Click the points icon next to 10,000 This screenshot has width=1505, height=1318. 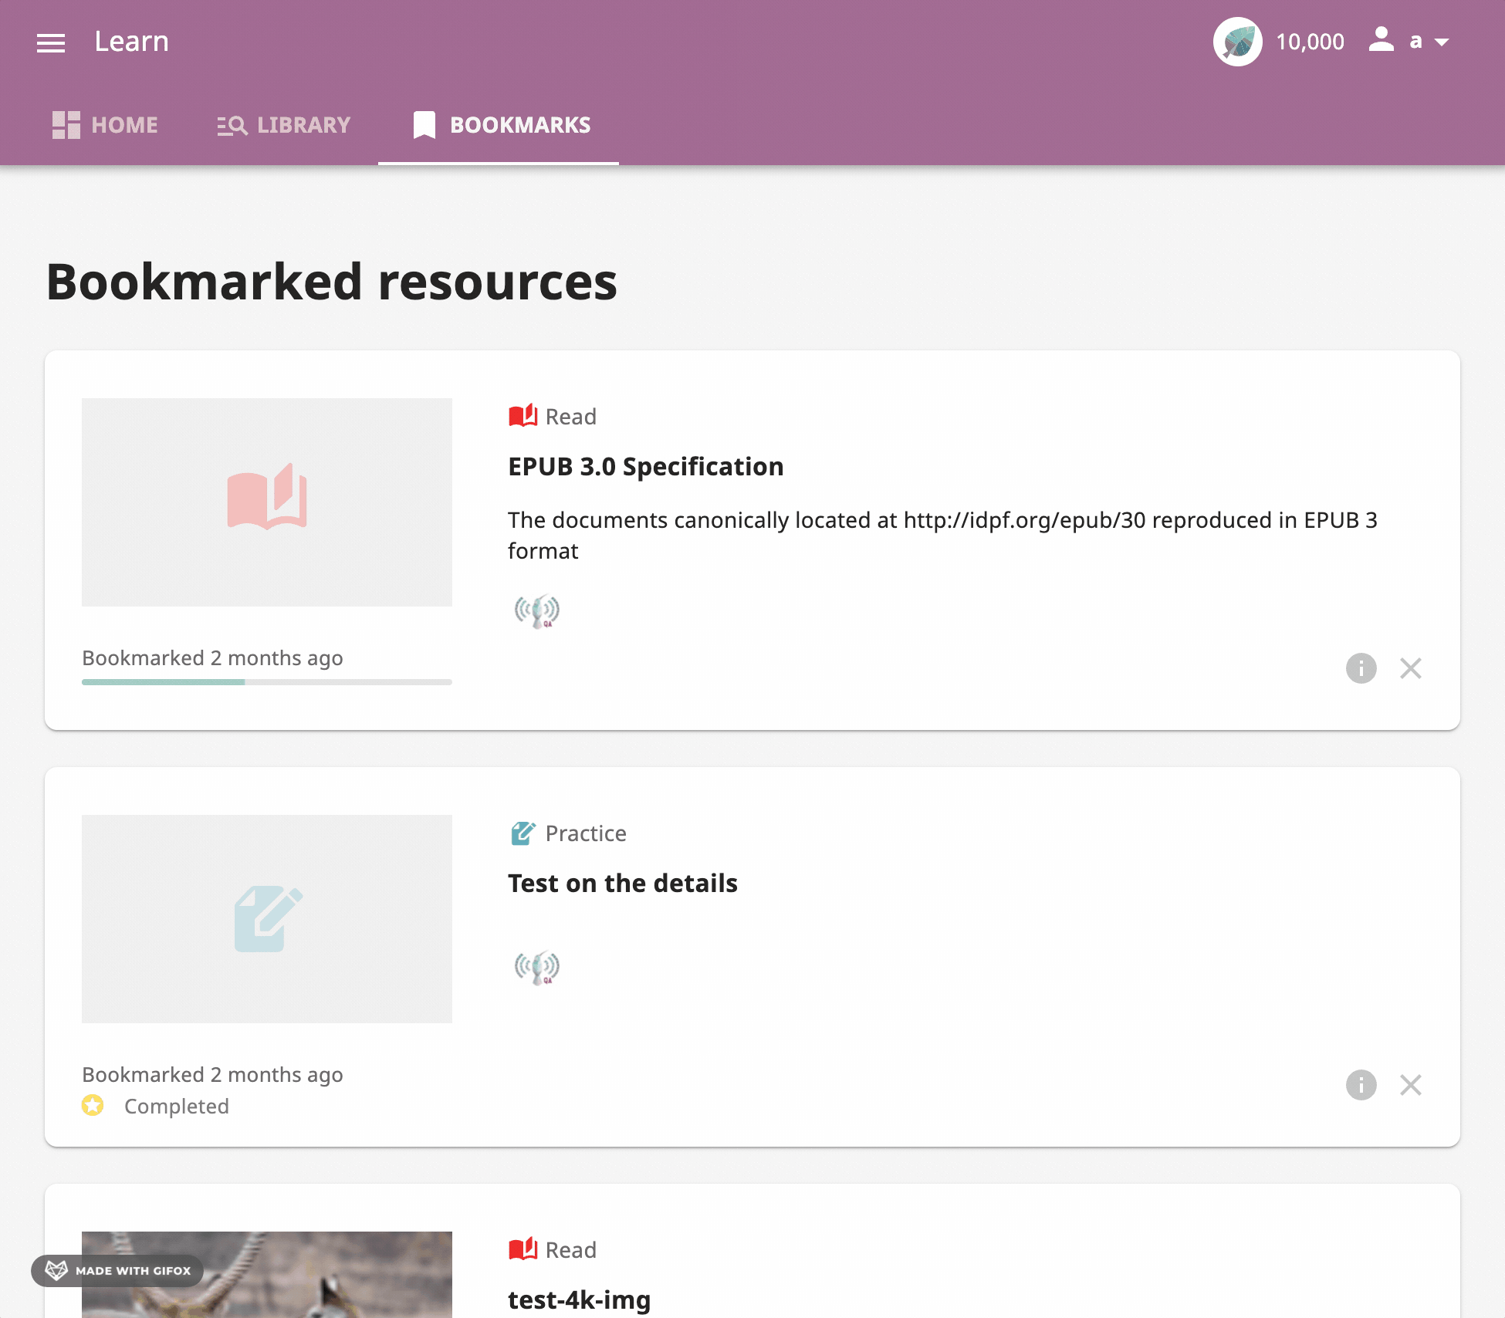(1239, 42)
